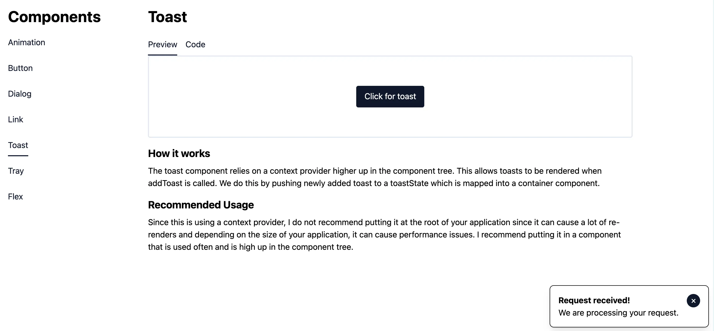Navigate to the Button component docs
This screenshot has width=714, height=331.
[20, 68]
